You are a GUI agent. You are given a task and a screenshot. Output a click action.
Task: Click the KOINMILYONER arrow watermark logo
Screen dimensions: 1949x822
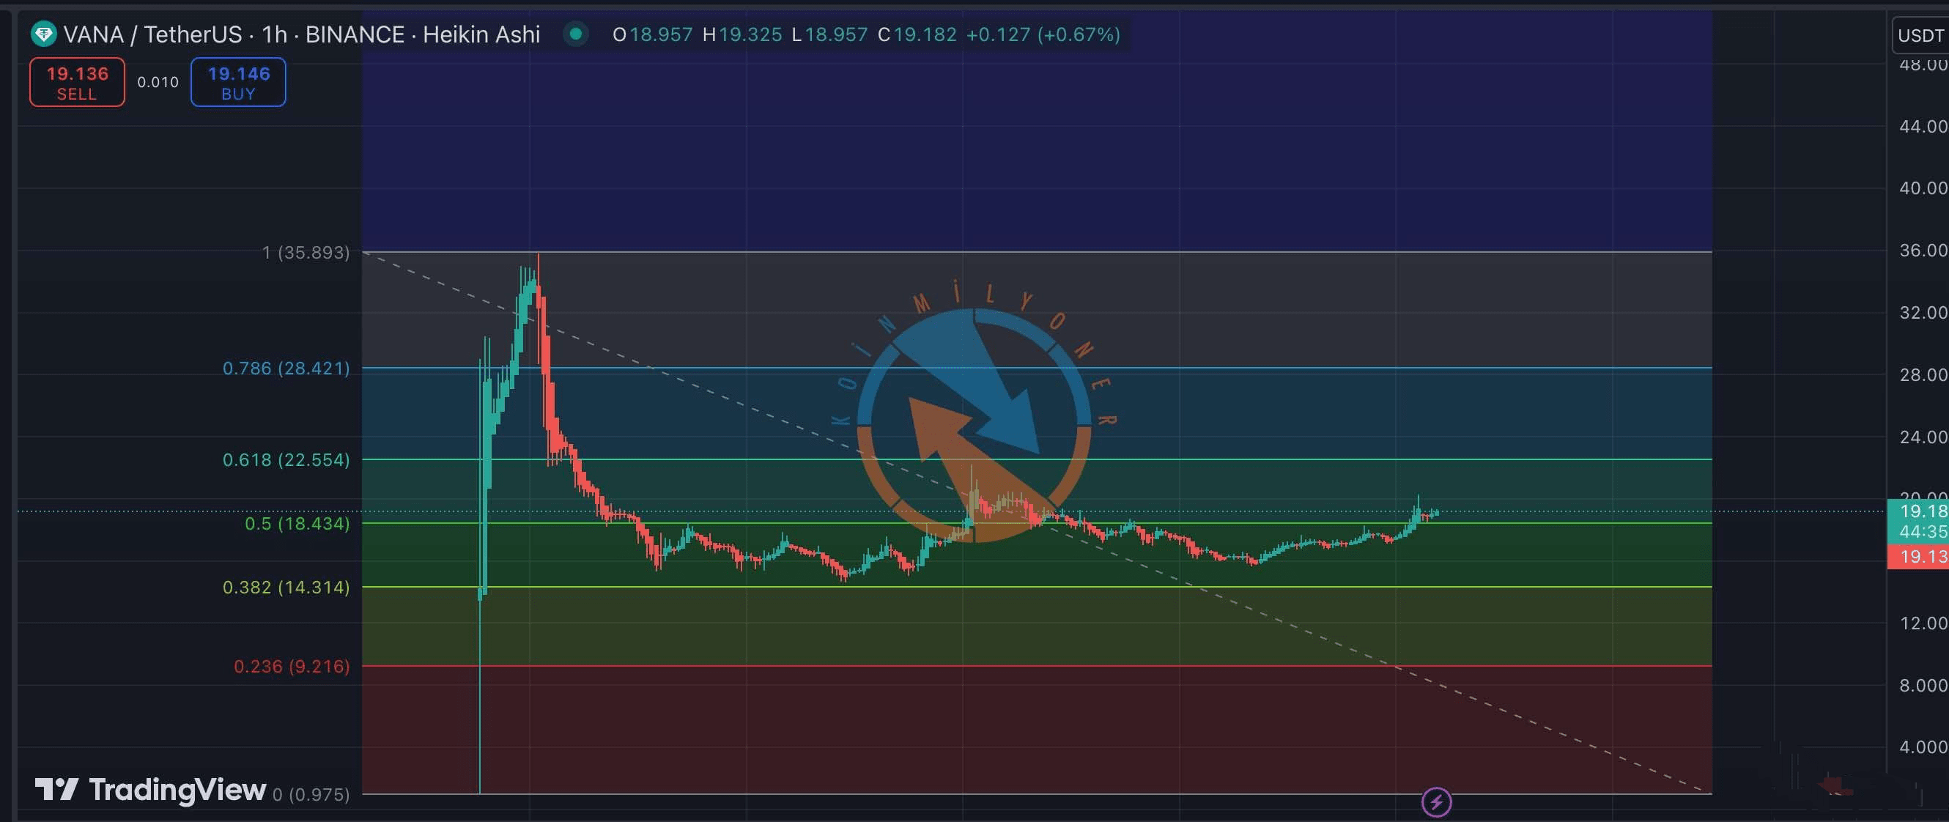(x=974, y=425)
